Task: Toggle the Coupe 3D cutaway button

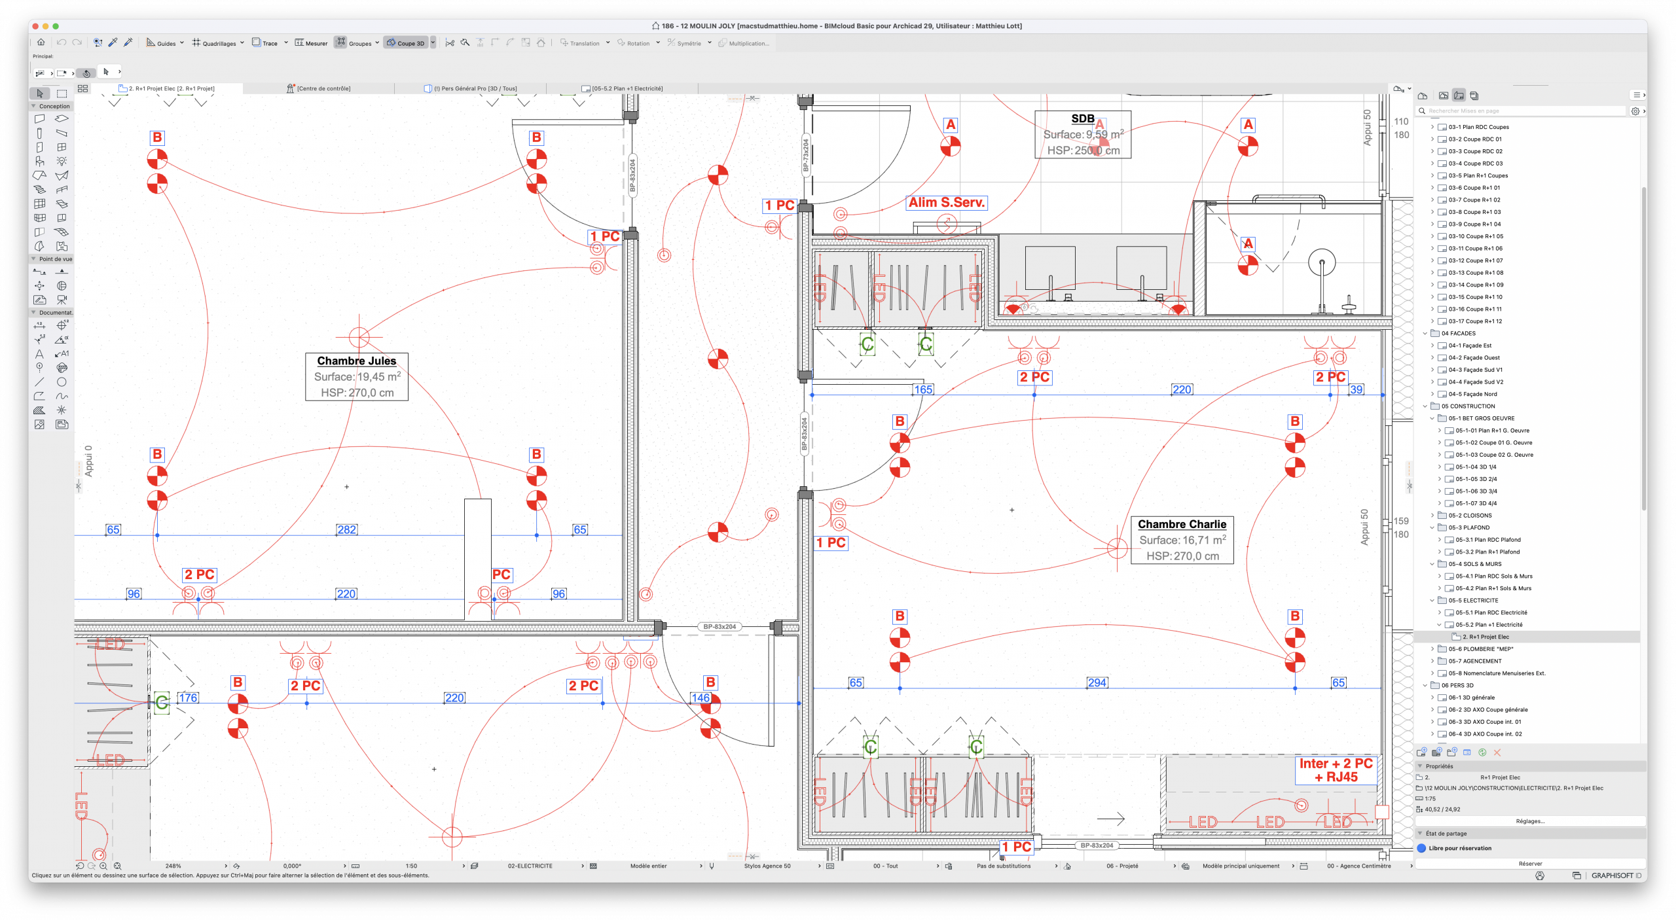Action: click(x=406, y=43)
